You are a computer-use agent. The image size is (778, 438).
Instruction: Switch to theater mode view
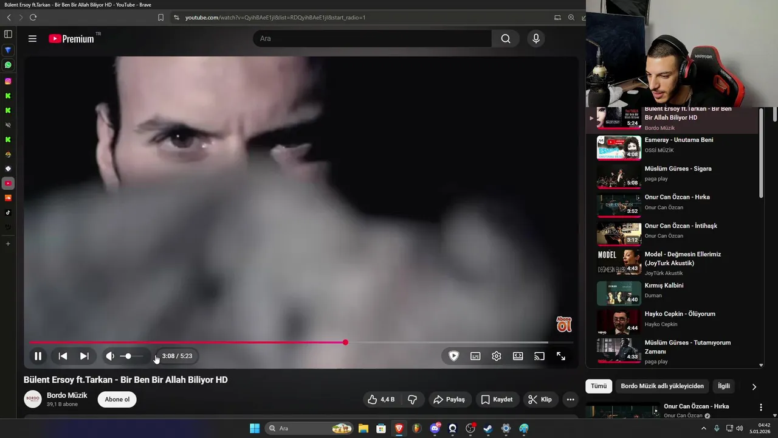click(x=518, y=356)
